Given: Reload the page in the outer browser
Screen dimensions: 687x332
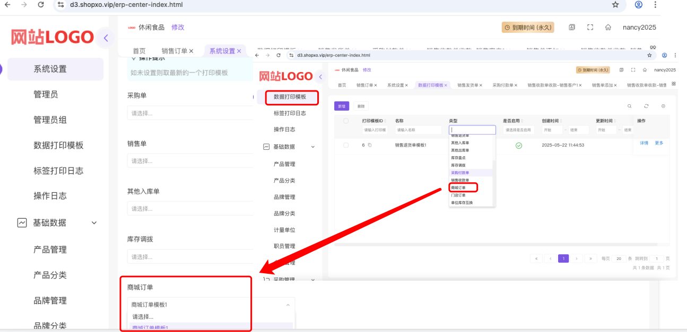Looking at the screenshot, I should [x=41, y=5].
